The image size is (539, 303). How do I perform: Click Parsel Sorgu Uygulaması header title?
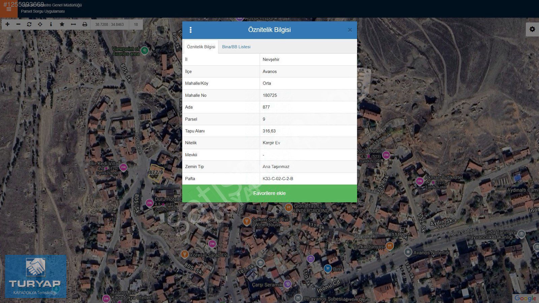(43, 11)
